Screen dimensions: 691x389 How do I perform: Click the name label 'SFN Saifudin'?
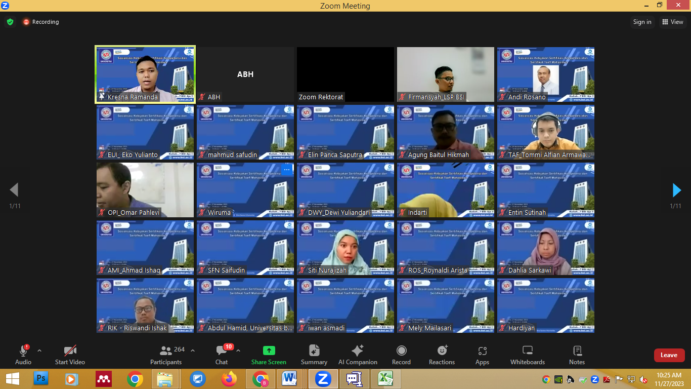click(226, 270)
